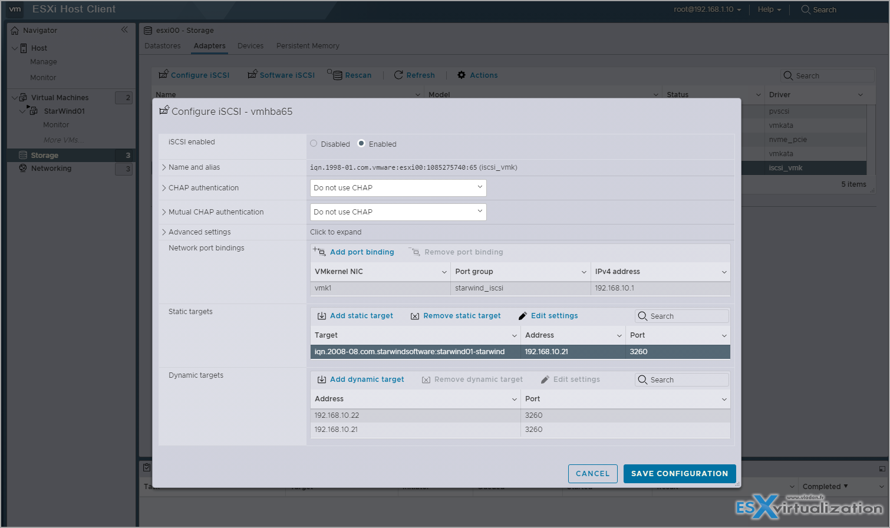The height and width of the screenshot is (528, 890).
Task: Click Click to expand in Advanced settings
Action: [335, 232]
